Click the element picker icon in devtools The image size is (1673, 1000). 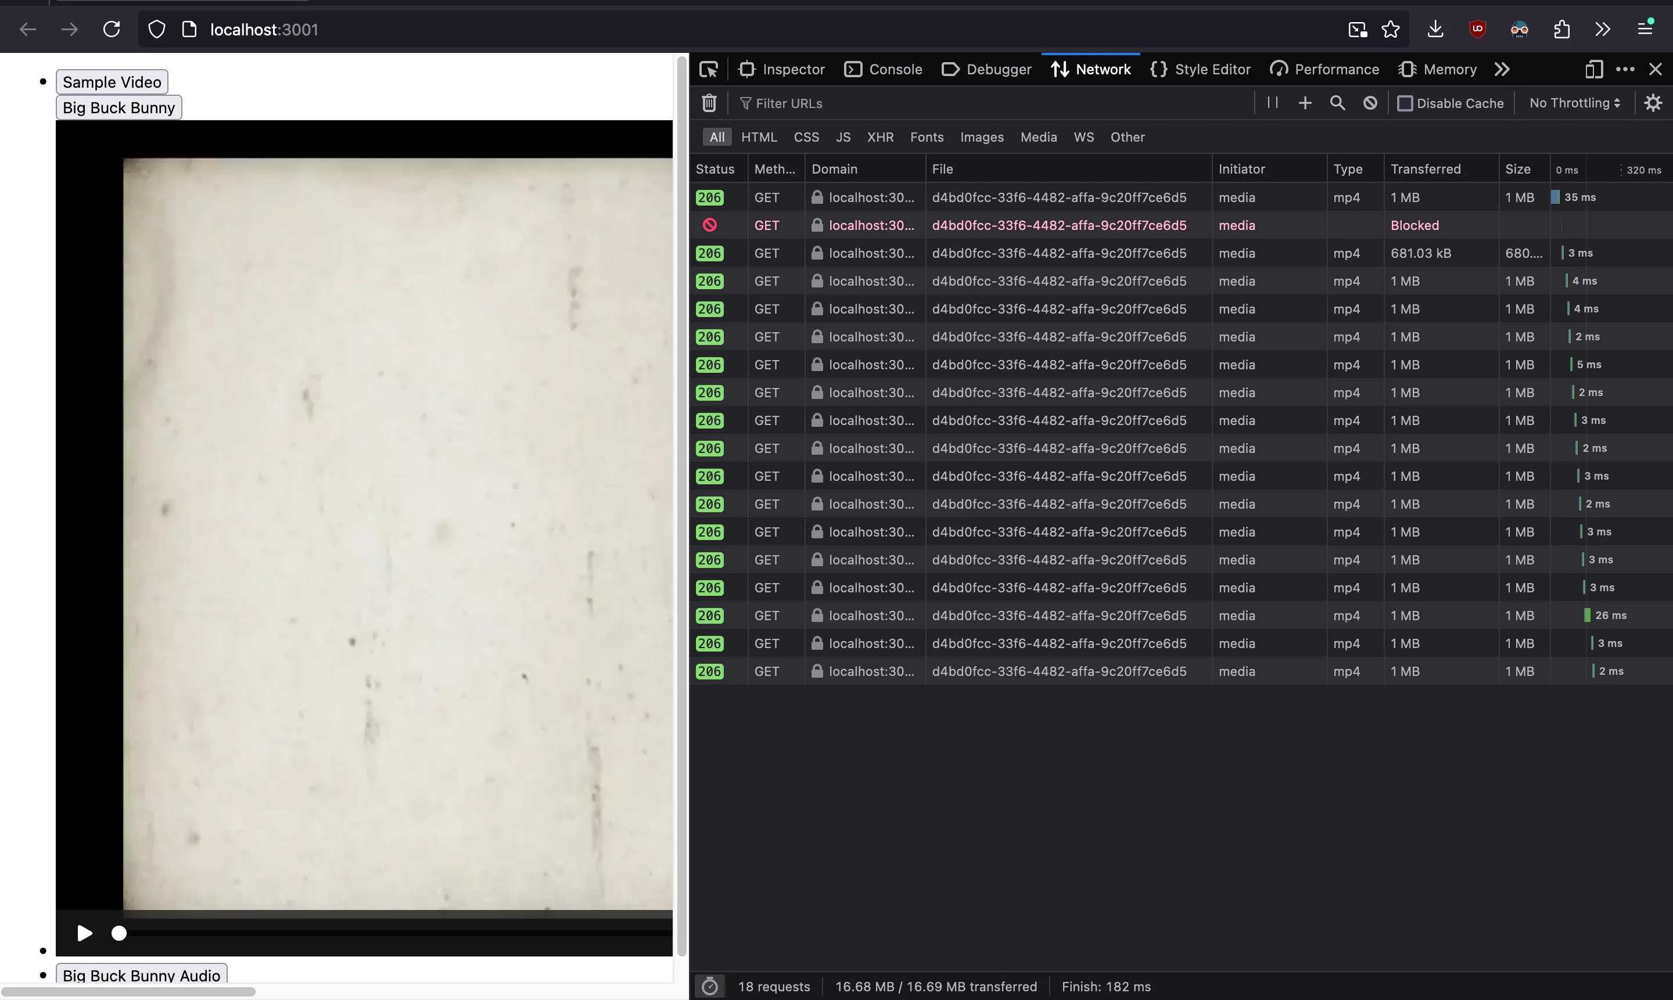[x=709, y=70]
